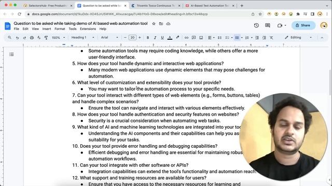The width and height of the screenshot is (332, 186).
Task: Open a new browser tab
Action: [242, 6]
